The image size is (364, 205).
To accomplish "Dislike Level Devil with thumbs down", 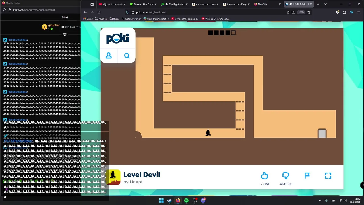I will (286, 175).
